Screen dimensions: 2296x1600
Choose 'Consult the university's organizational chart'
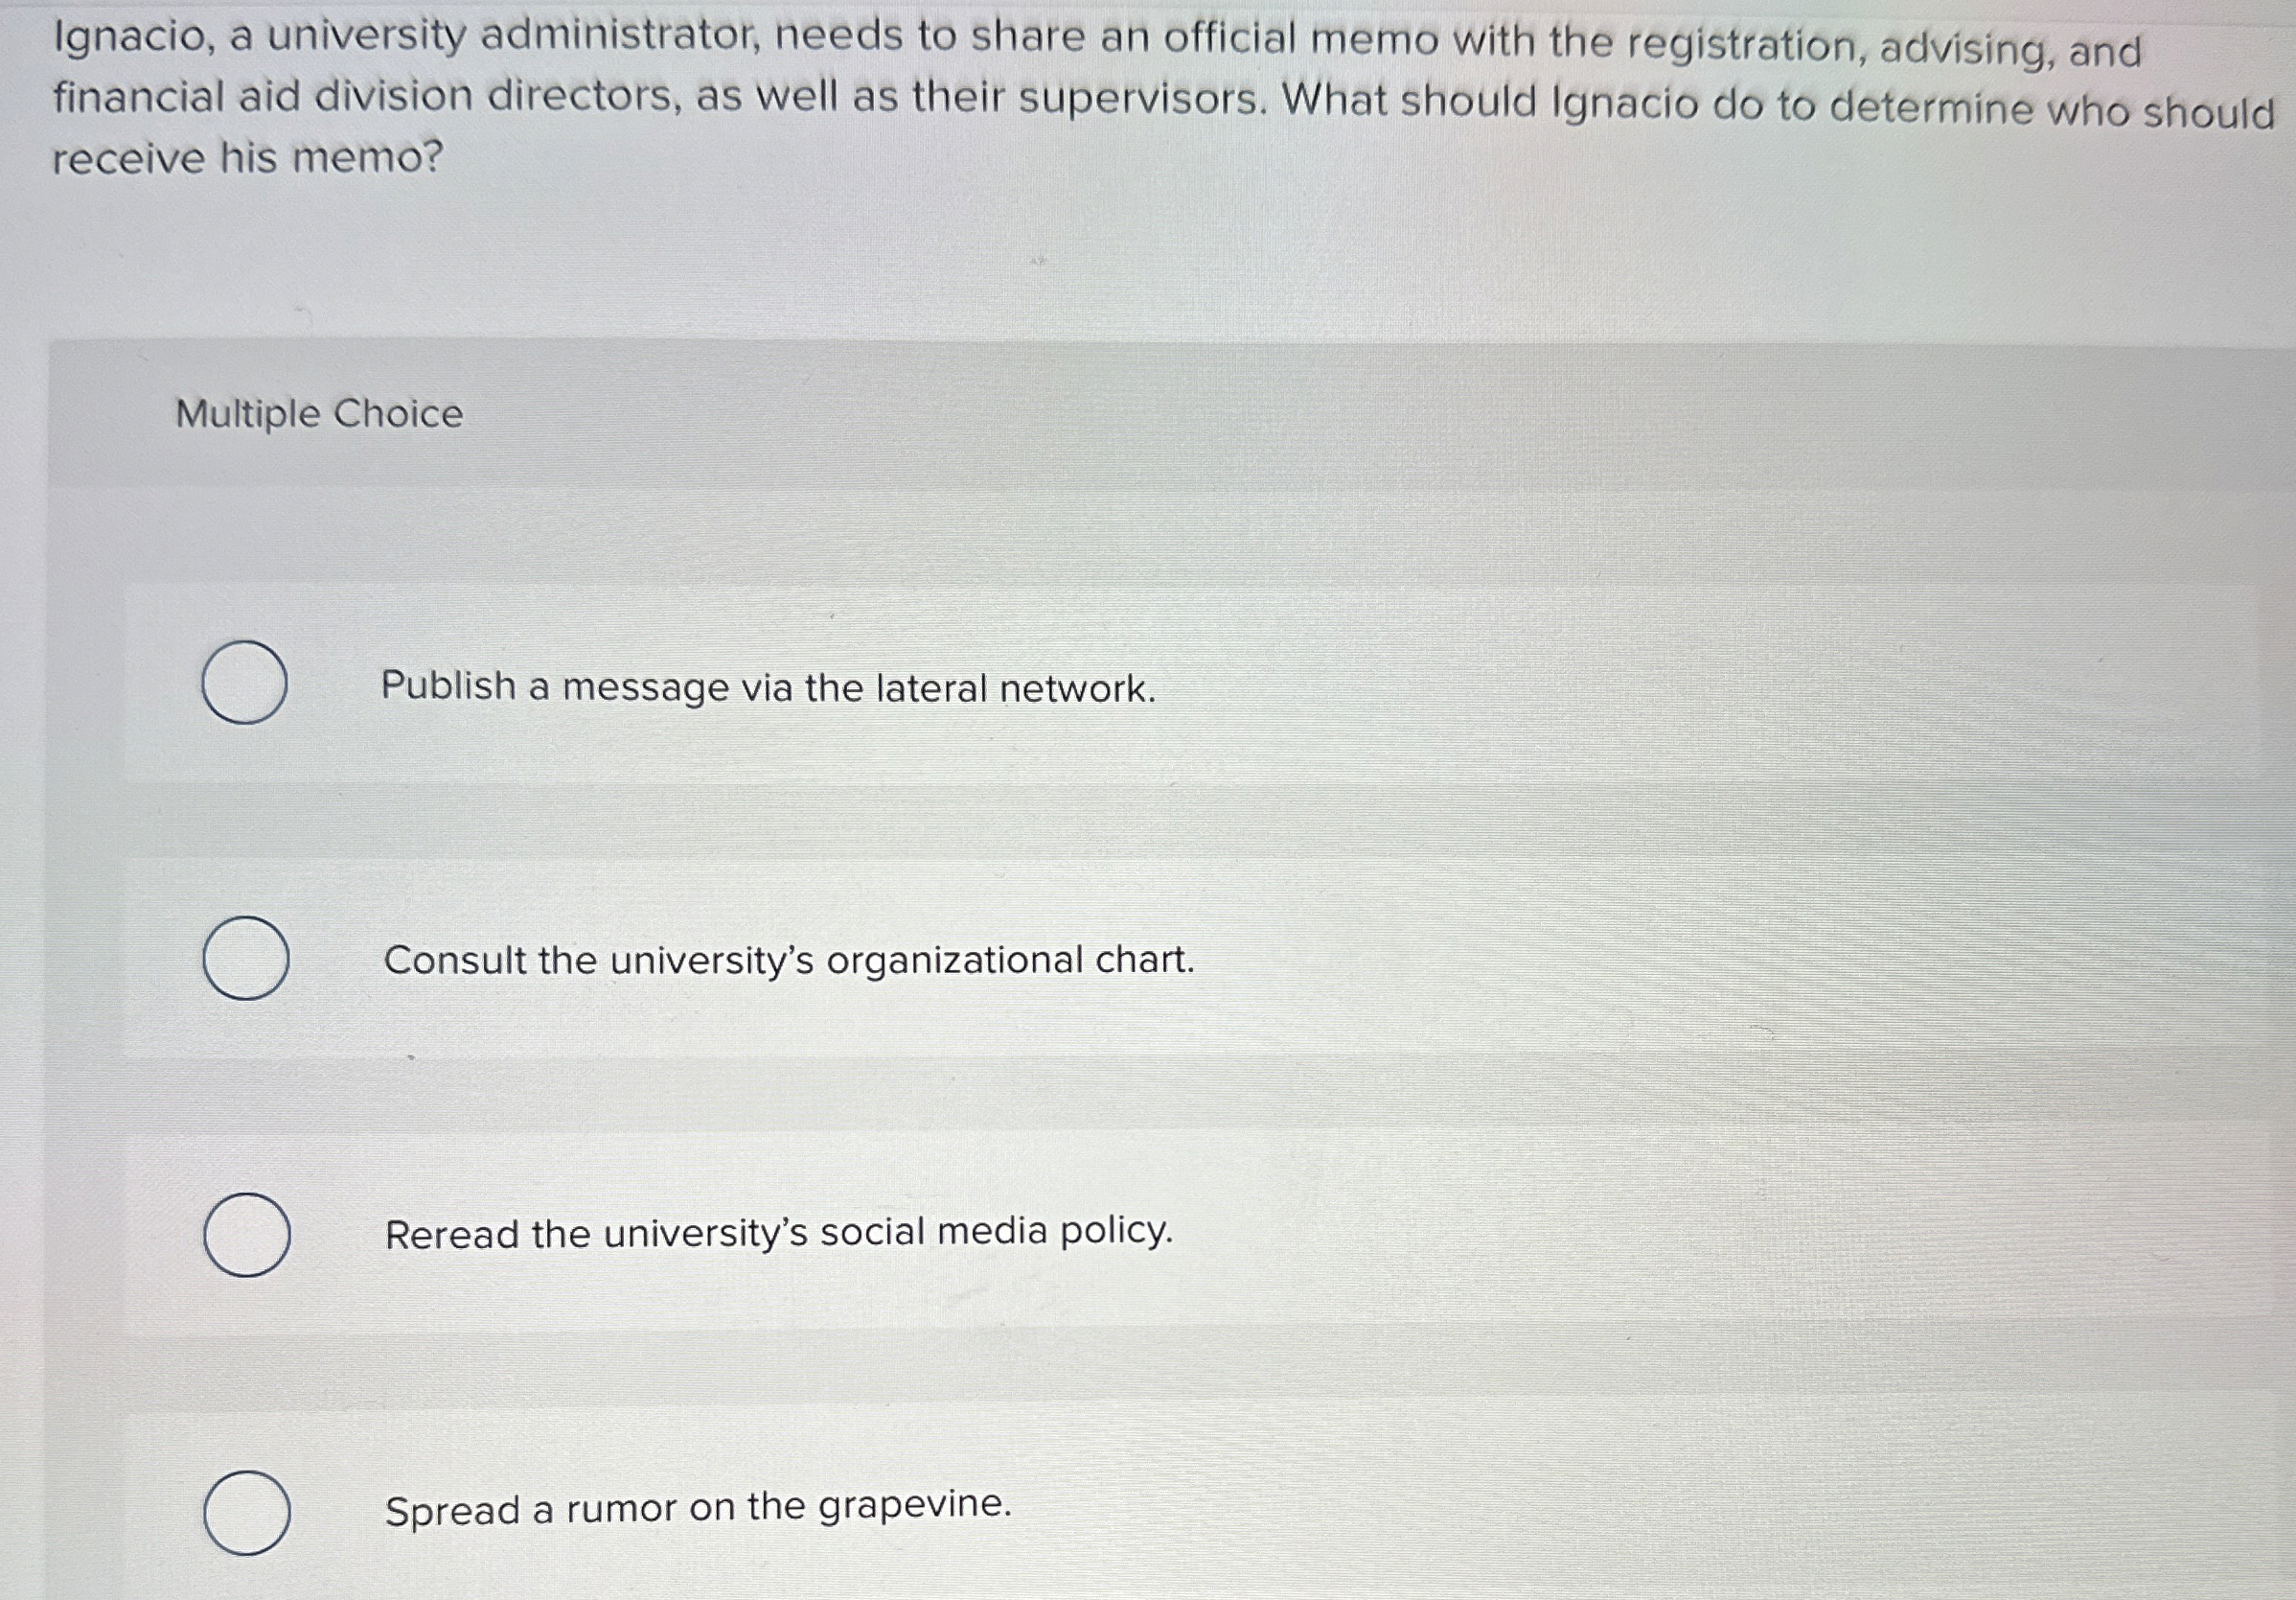click(x=789, y=962)
